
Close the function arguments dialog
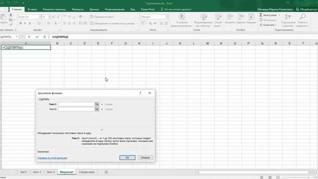coord(150,93)
